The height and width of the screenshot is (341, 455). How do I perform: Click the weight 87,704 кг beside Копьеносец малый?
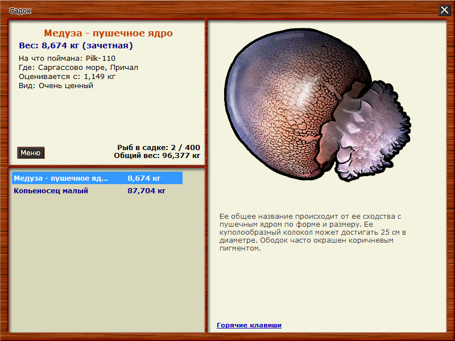coord(148,191)
